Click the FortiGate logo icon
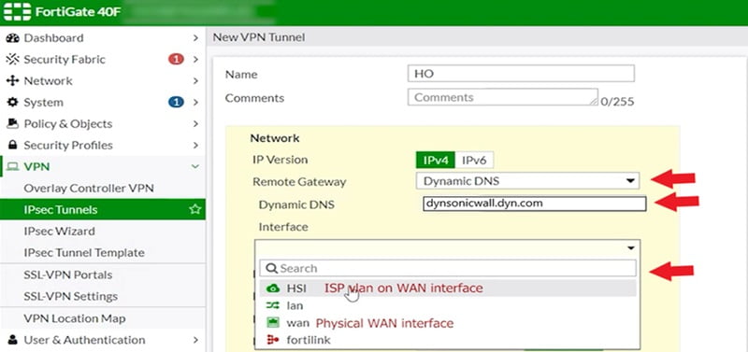748x352 pixels. tap(17, 11)
